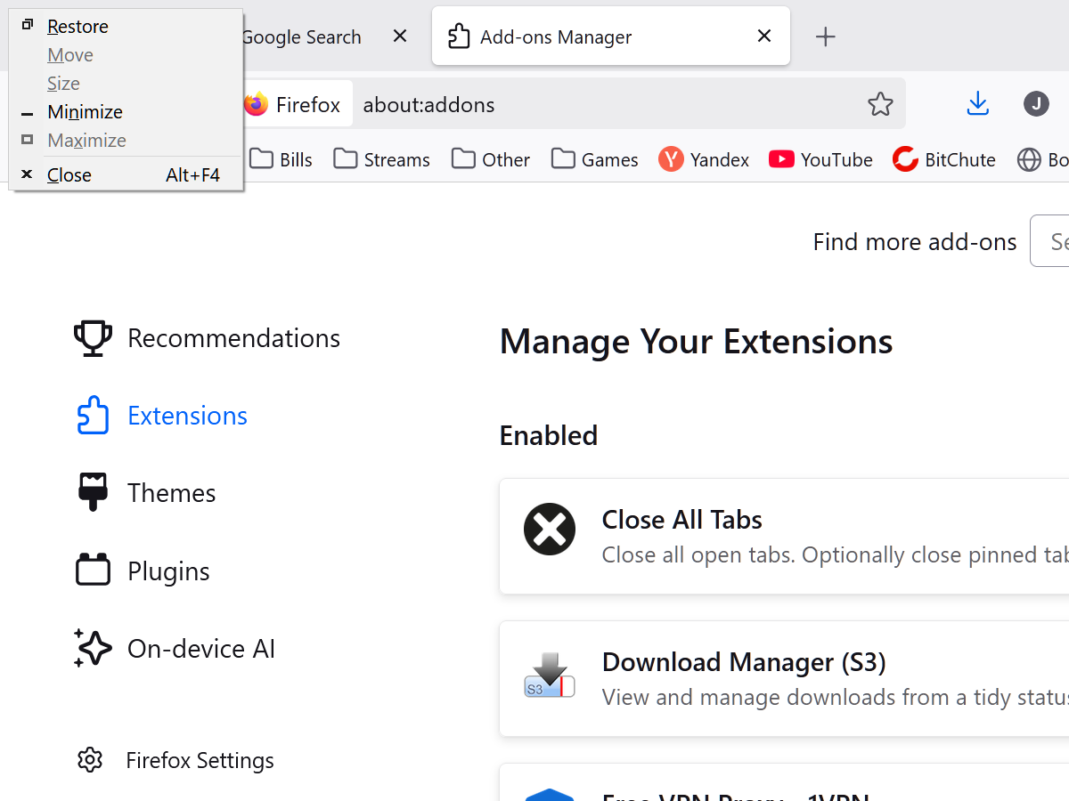Close the Add-ons Manager tab
The image size is (1069, 801).
(763, 36)
